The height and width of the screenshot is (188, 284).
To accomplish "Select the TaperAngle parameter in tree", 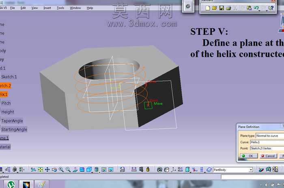I will (x=12, y=121).
